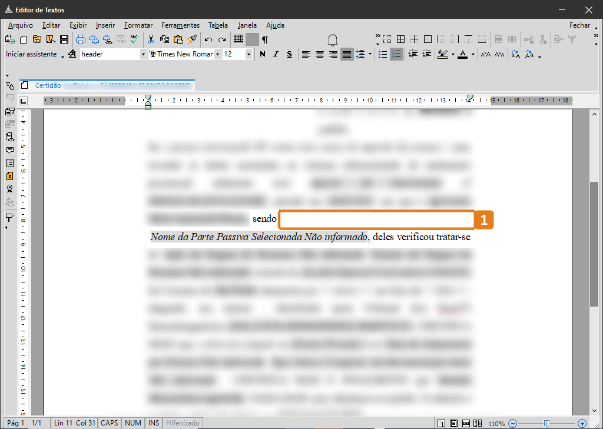The image size is (603, 429).
Task: Click the save floppy disk icon
Action: [64, 39]
